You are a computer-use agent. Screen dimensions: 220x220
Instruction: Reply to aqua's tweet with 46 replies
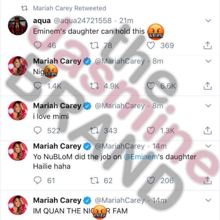[38, 45]
